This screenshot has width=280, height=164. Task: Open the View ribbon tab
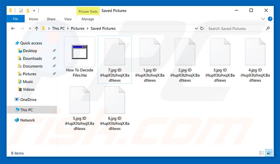tap(68, 19)
